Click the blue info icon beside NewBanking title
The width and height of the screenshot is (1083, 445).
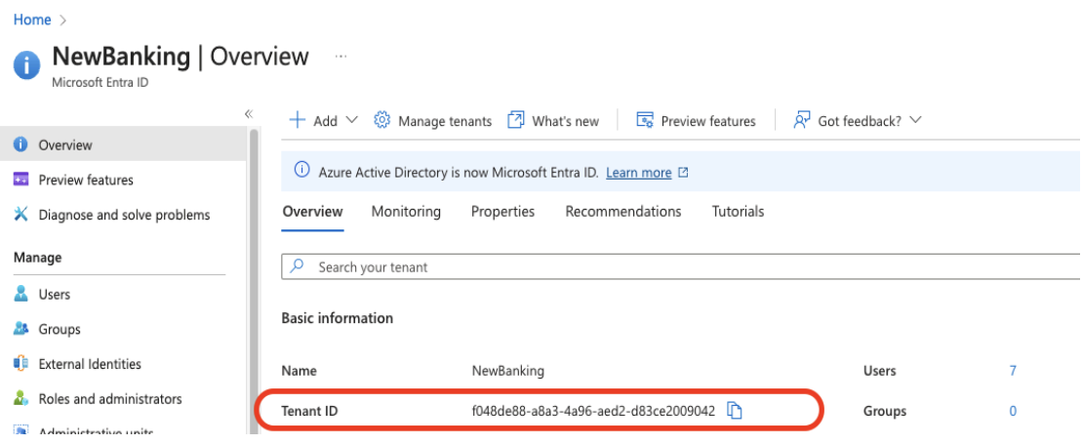point(26,65)
